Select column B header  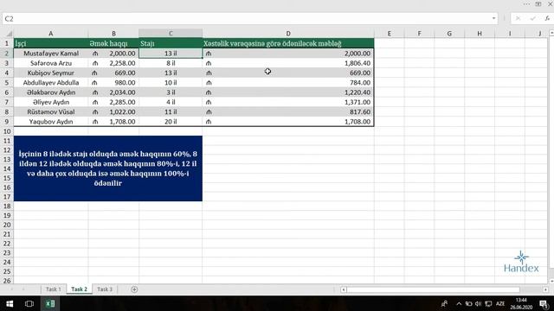113,34
